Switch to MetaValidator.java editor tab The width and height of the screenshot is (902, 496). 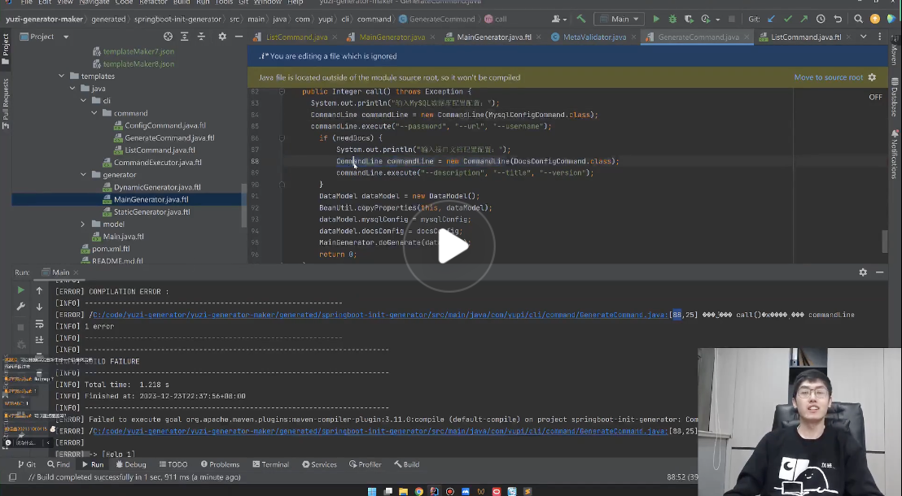593,37
